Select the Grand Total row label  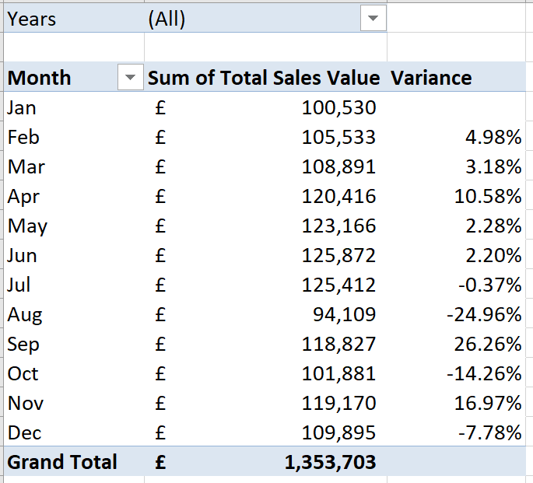pyautogui.click(x=62, y=462)
